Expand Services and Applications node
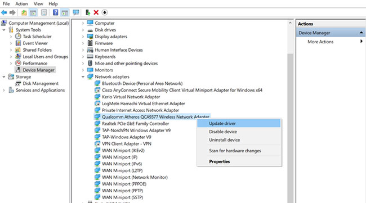This screenshot has height=203, width=366. point(4,90)
